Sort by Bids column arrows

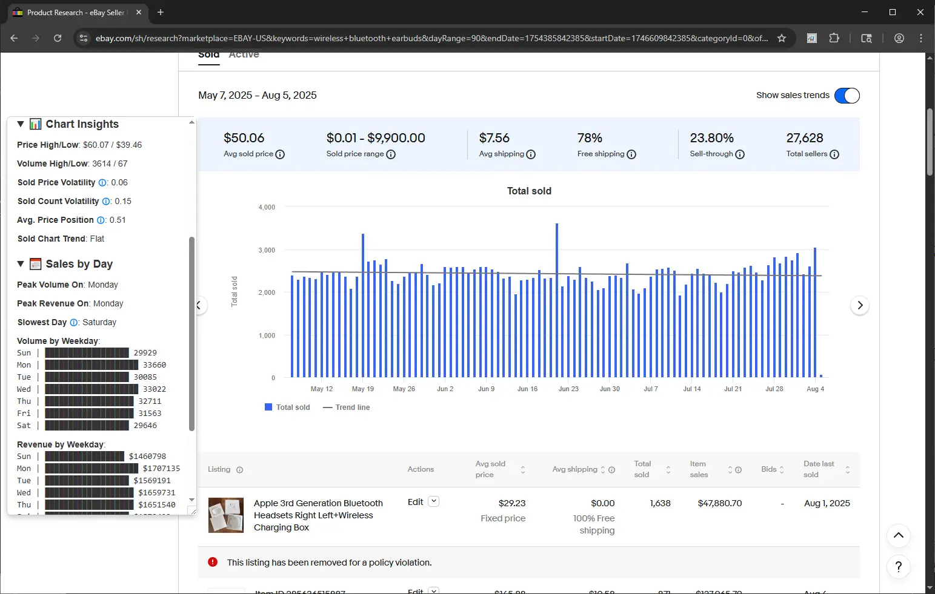pyautogui.click(x=782, y=470)
